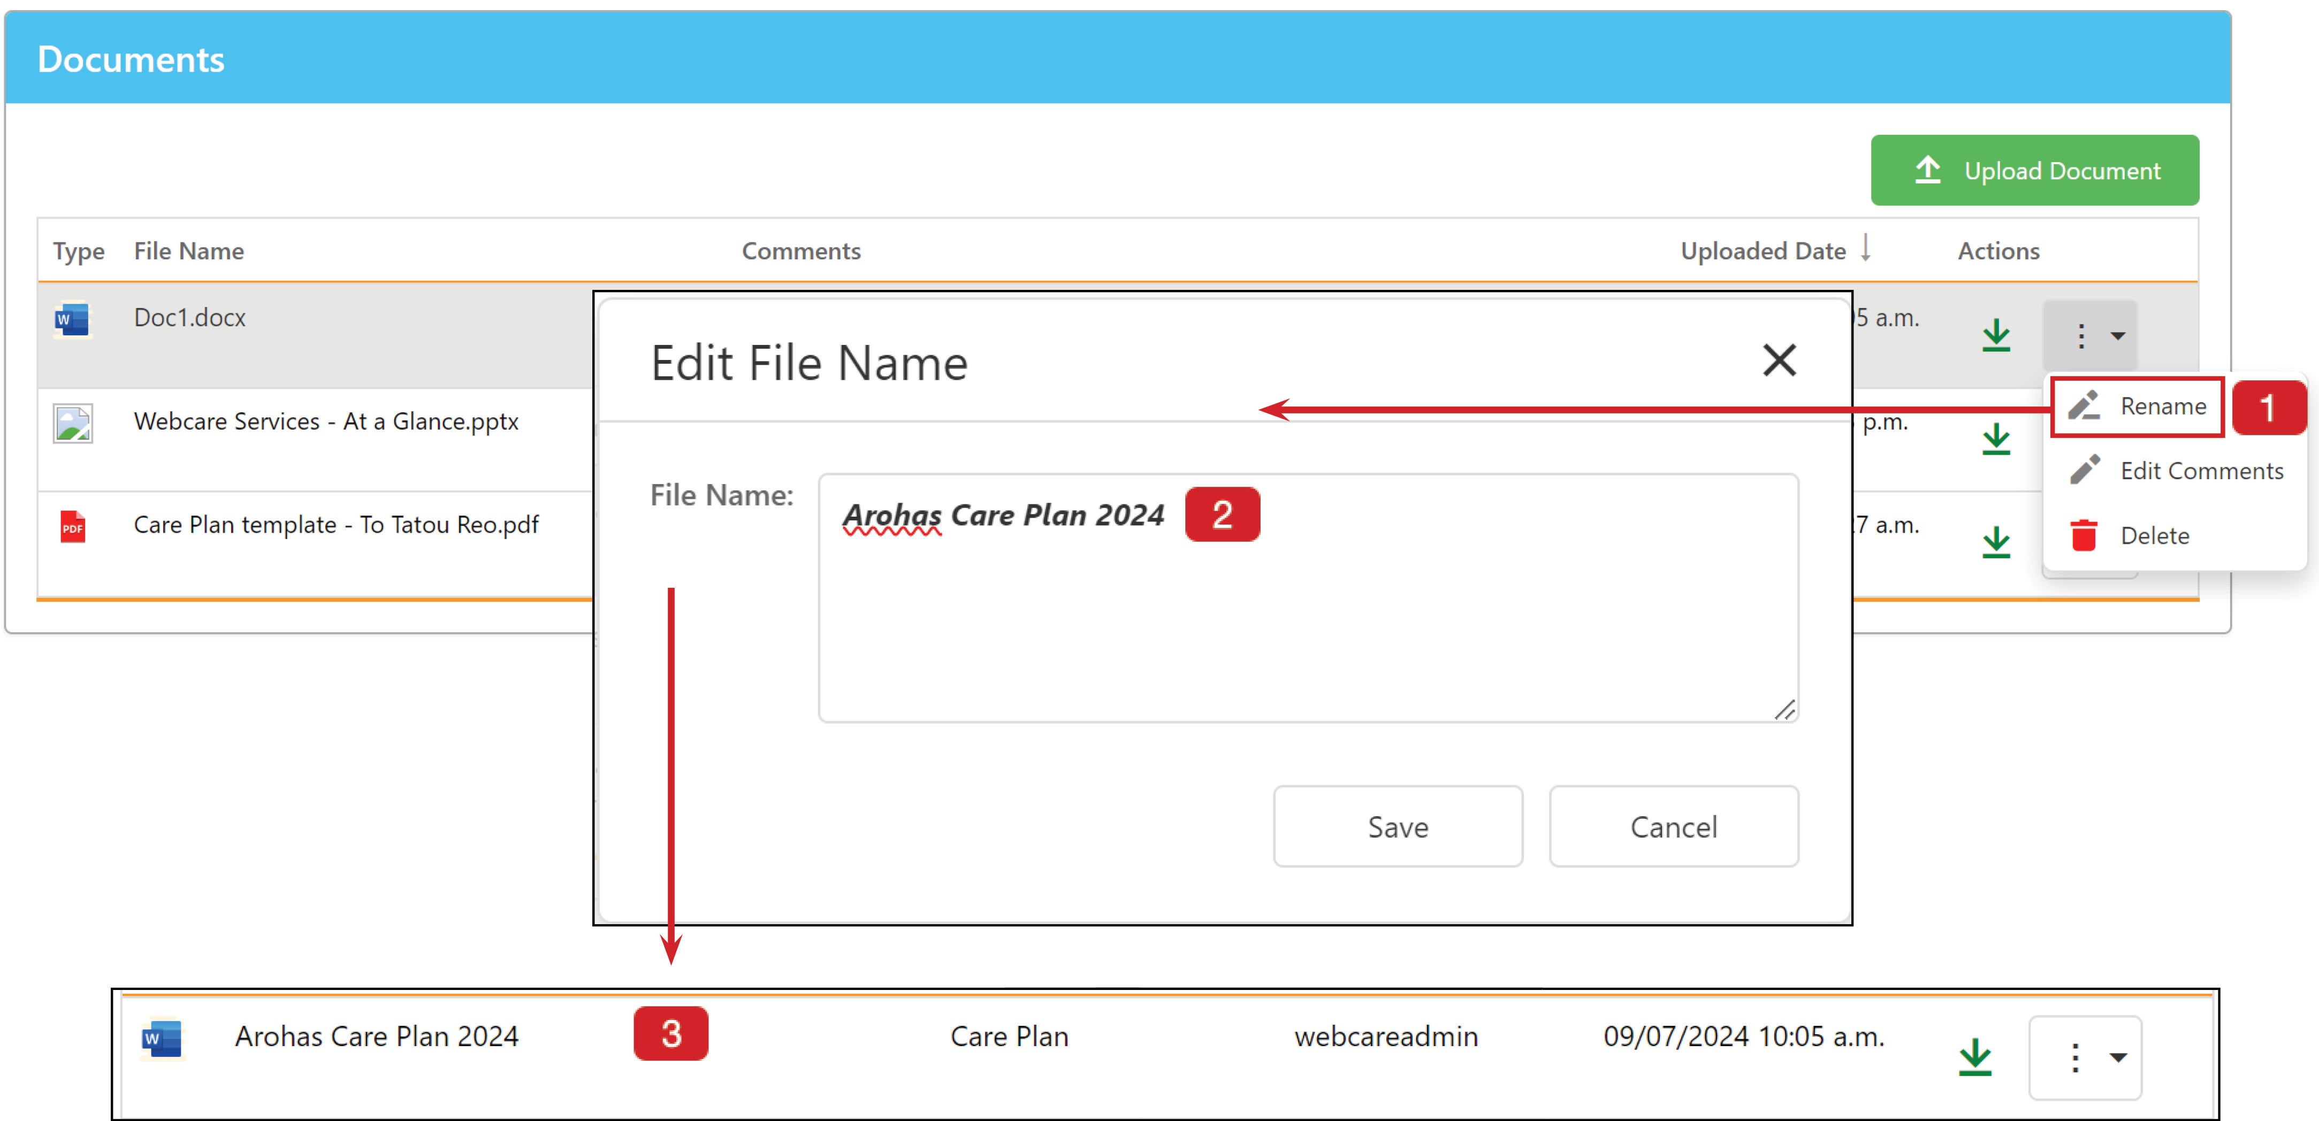Click the webcareadmin uploader cell

[1385, 1036]
